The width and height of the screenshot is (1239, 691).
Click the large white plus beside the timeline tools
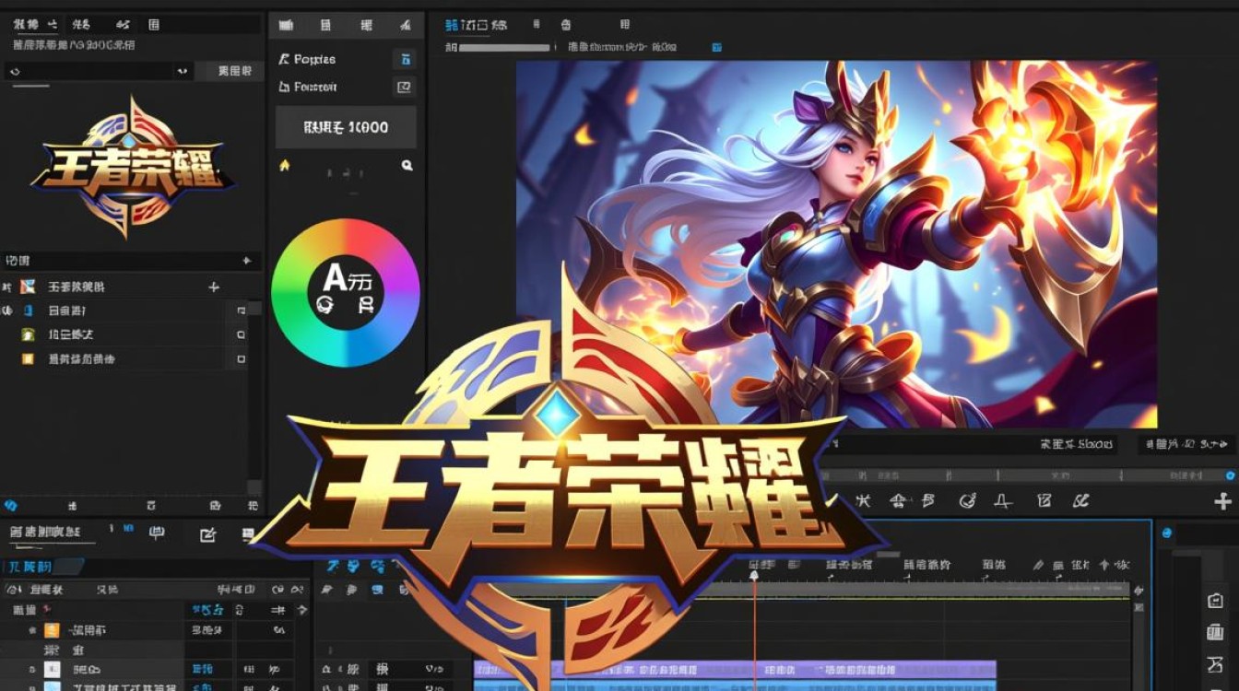pos(1222,501)
